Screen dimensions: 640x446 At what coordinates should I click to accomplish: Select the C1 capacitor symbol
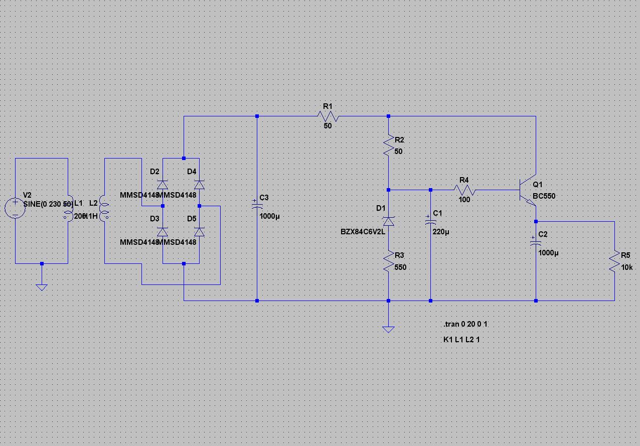430,221
